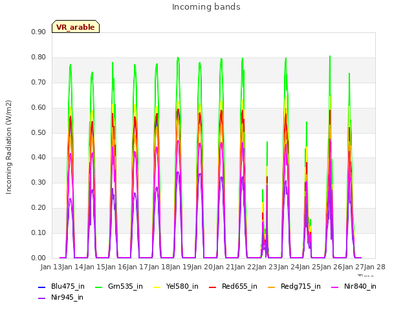Click the Jan 16 x-axis date label
The image size is (414, 310).
click(x=116, y=267)
